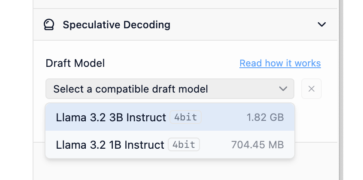
Task: Click placeholder text Select a compatible draft model
Action: [130, 89]
